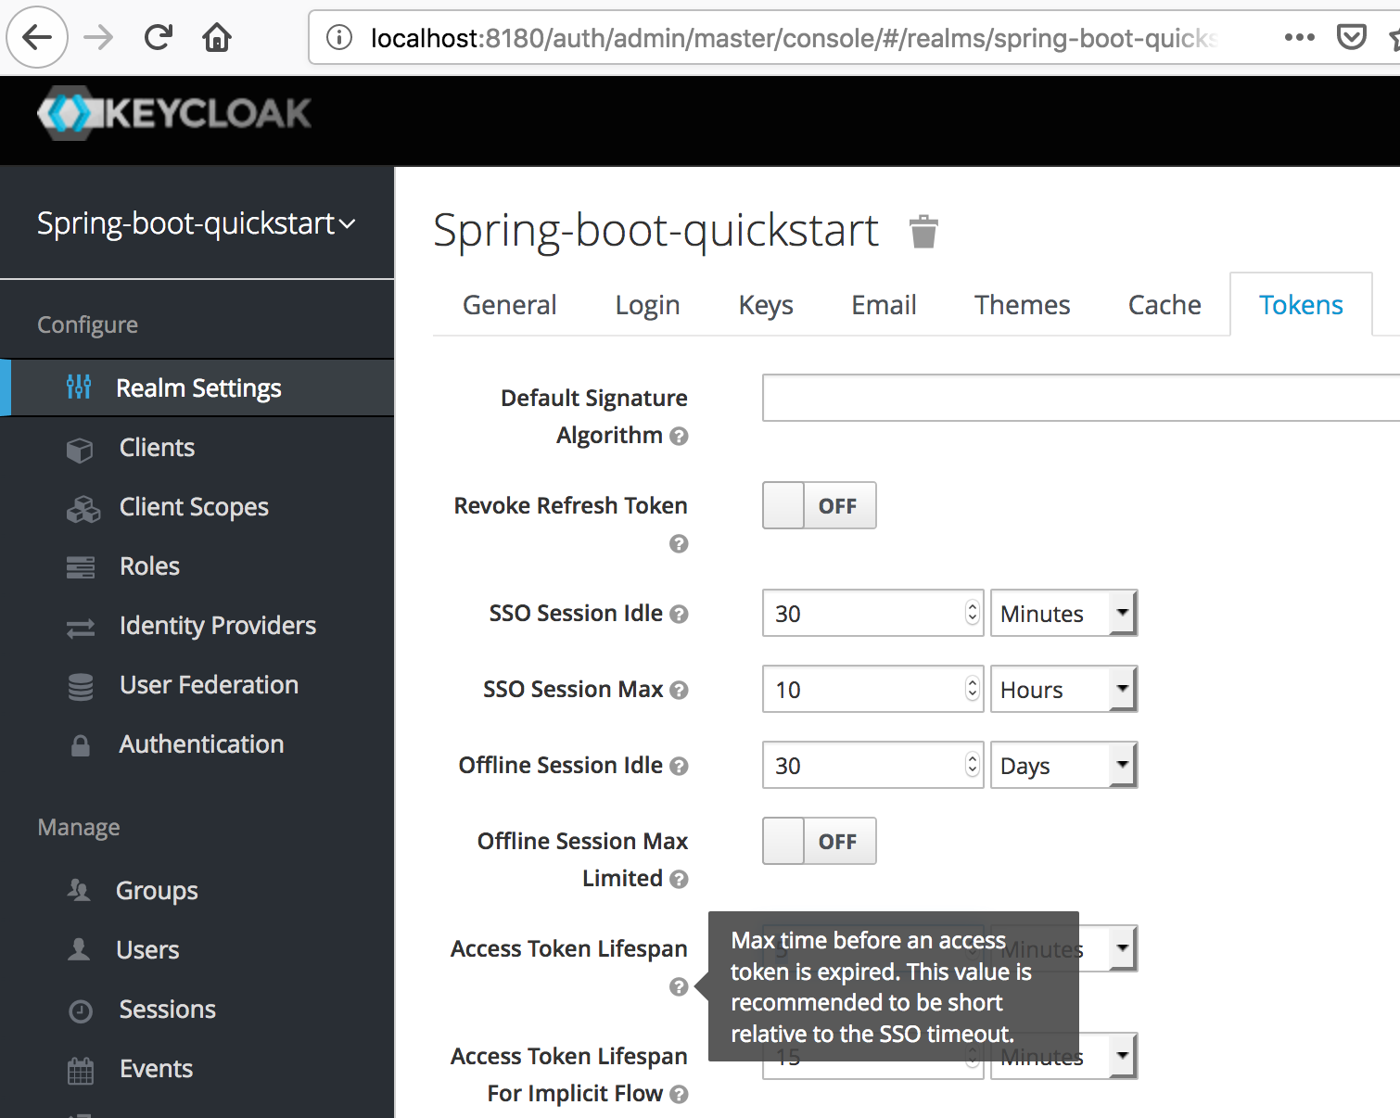
Task: Click the Identity Providers arrows icon
Action: 81,628
